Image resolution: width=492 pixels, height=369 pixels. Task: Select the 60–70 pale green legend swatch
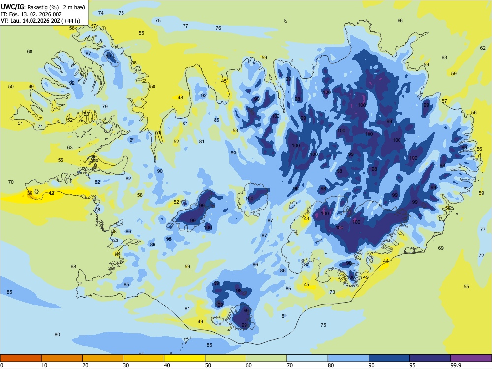pyautogui.click(x=266, y=358)
